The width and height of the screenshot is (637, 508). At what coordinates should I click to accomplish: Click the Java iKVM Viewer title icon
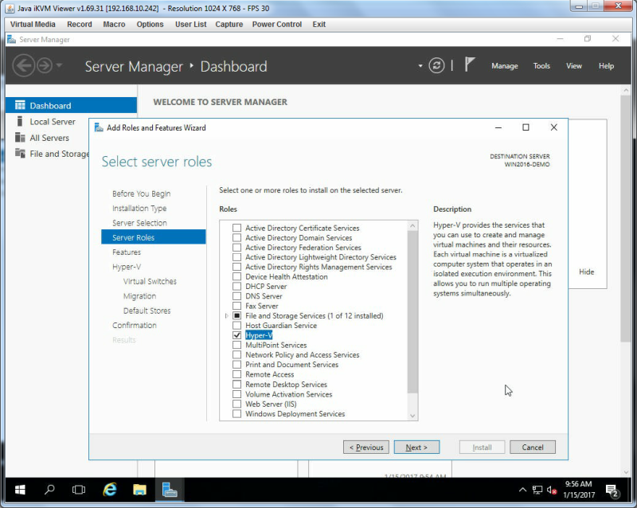pyautogui.click(x=10, y=8)
